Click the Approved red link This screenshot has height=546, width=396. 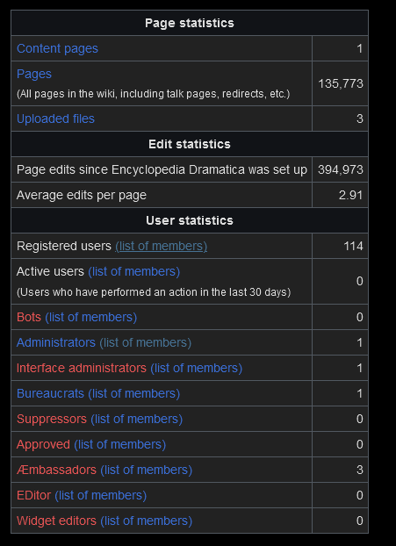coord(44,444)
